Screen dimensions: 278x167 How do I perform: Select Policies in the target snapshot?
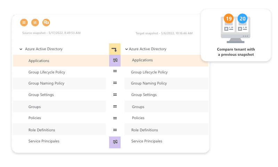click(138, 118)
